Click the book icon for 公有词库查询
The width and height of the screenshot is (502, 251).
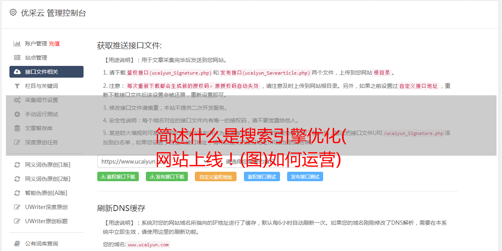17,244
